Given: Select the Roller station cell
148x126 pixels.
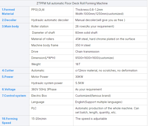Looking at the screenshot, I should [40, 26].
